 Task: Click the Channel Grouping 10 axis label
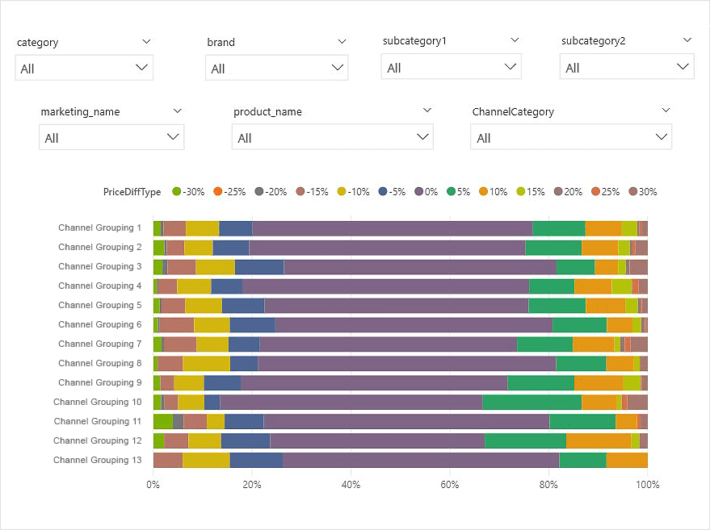(x=98, y=402)
